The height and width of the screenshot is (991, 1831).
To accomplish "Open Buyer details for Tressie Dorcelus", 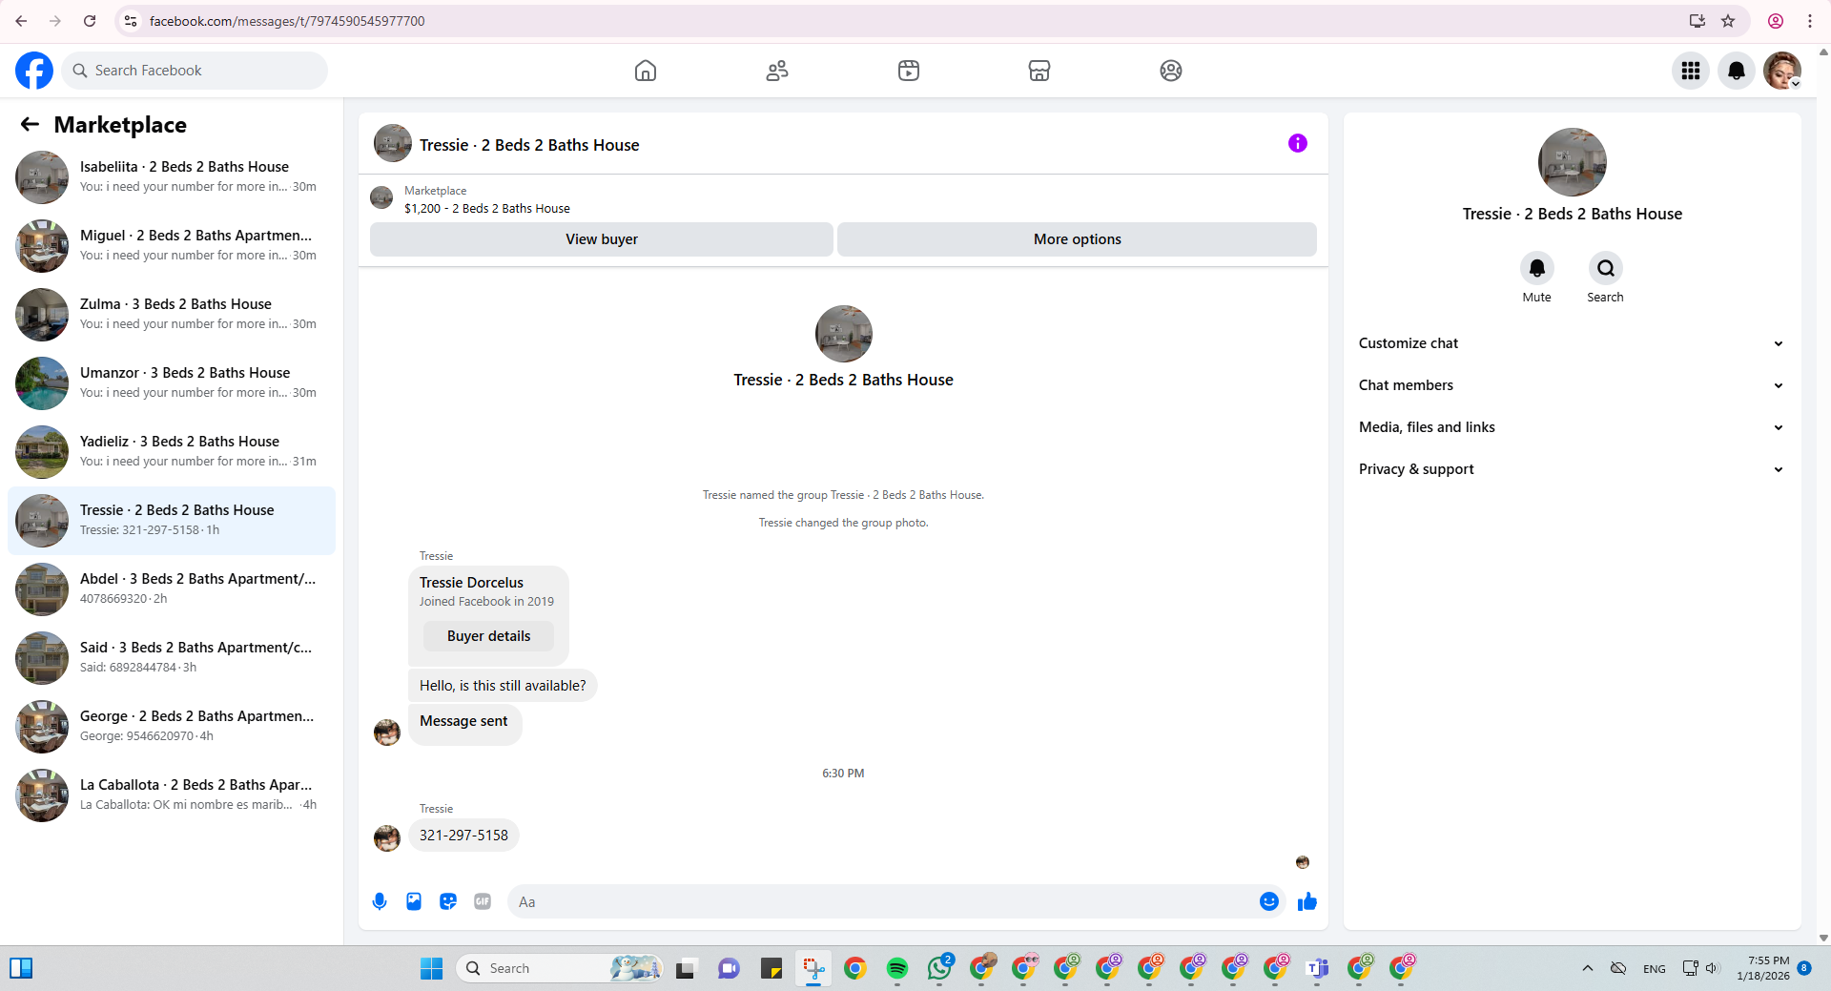I will [x=488, y=636].
